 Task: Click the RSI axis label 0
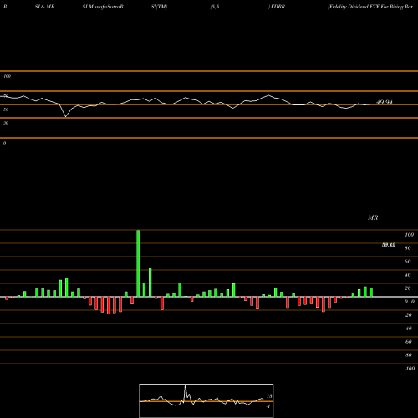tap(4, 143)
